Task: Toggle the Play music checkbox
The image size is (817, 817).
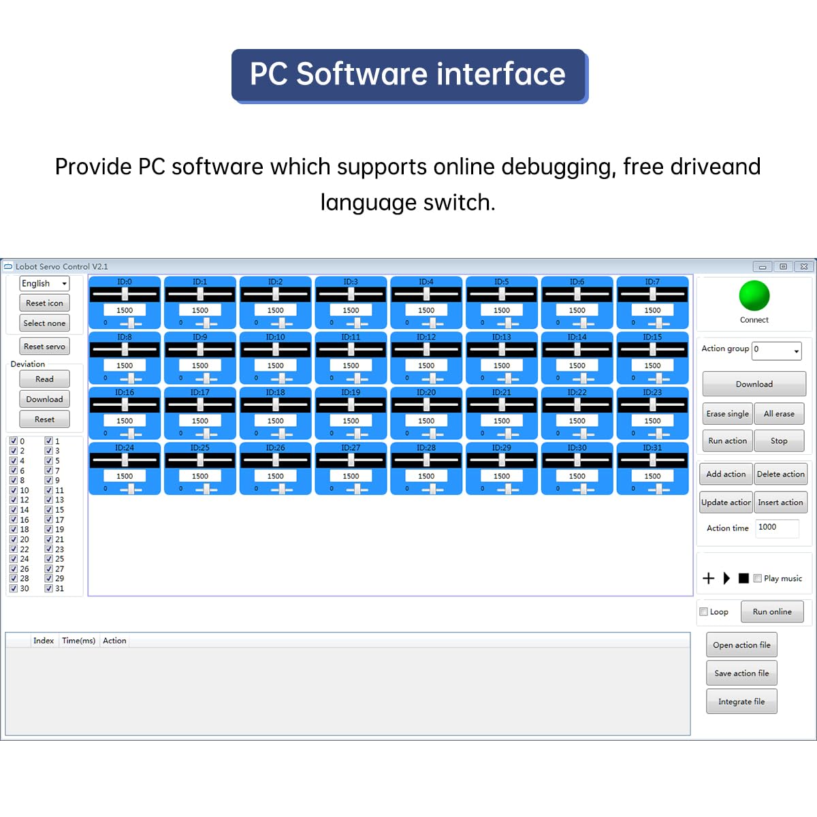Action: [x=757, y=578]
